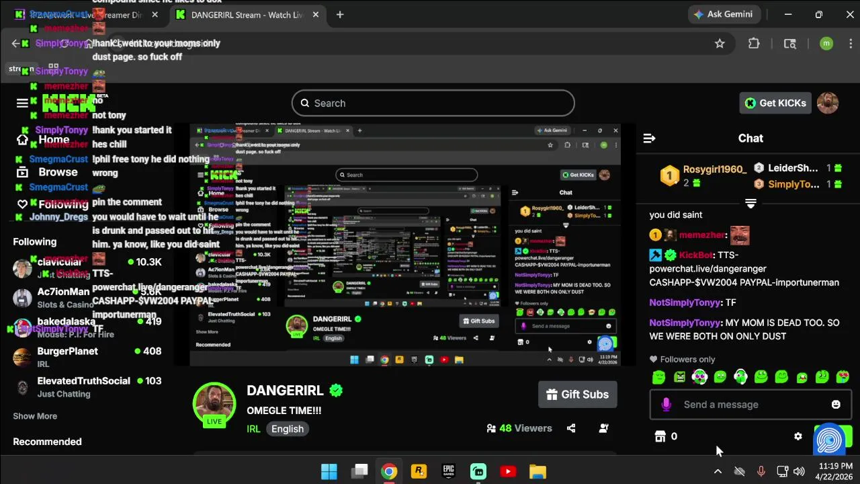Open Epic Games Launcher in taskbar
Image resolution: width=860 pixels, height=484 pixels.
[x=448, y=471]
